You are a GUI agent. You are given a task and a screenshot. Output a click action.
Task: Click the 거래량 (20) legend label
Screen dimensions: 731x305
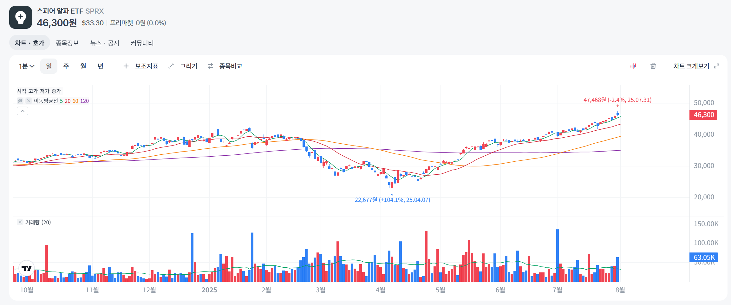pos(38,222)
